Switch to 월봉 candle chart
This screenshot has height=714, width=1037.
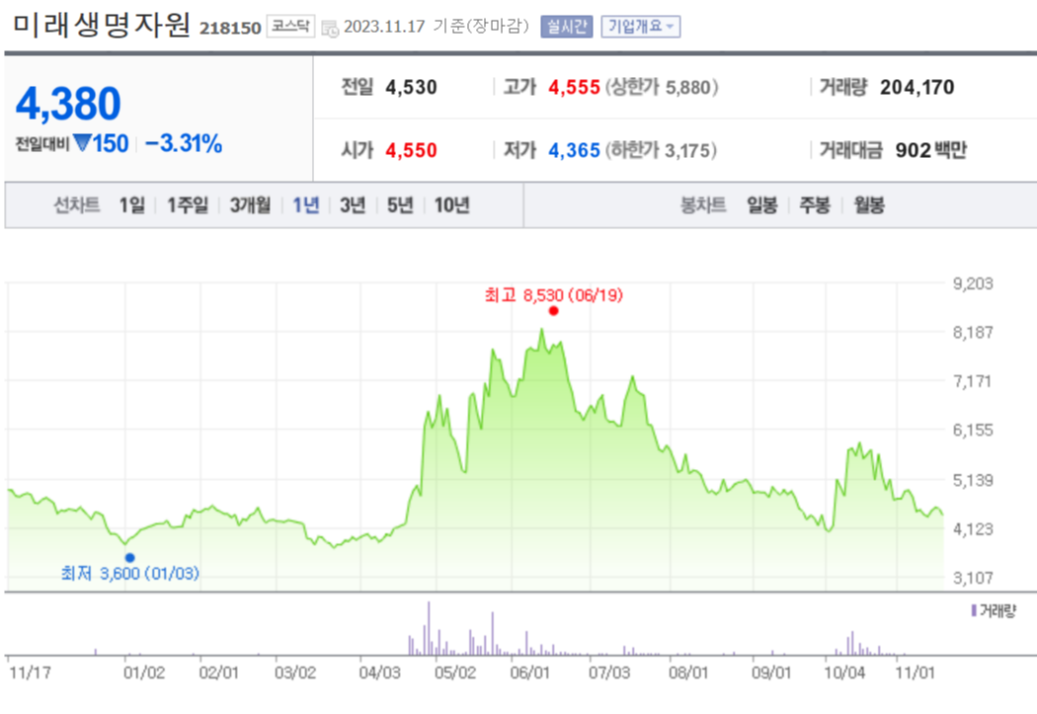click(868, 205)
